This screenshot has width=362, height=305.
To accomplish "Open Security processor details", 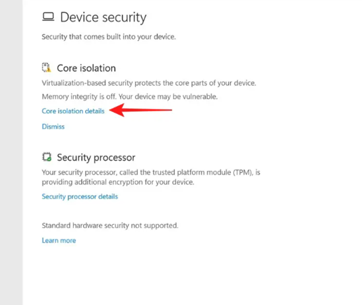I will 80,196.
